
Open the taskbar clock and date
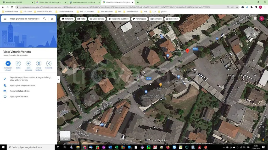point(256,147)
